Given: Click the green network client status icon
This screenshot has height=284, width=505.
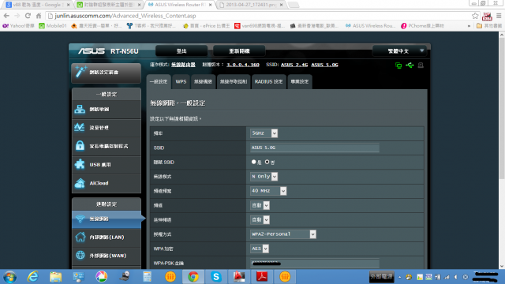Looking at the screenshot, I should (398, 65).
